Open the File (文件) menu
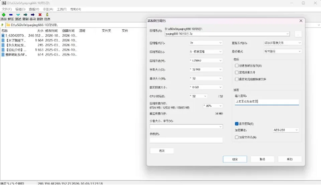The width and height of the screenshot is (321, 185). tap(7, 9)
